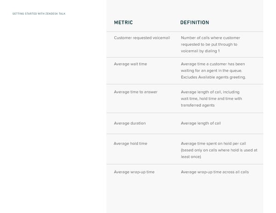Image resolution: width=276 pixels, height=213 pixels.
Task: Click the 'wait time, hold time and time with' line
Action: click(211, 98)
